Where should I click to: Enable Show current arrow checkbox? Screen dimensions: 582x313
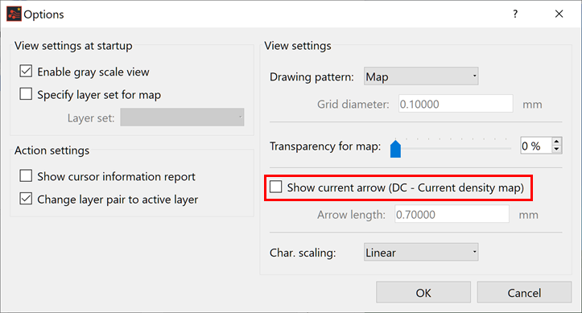tap(276, 187)
